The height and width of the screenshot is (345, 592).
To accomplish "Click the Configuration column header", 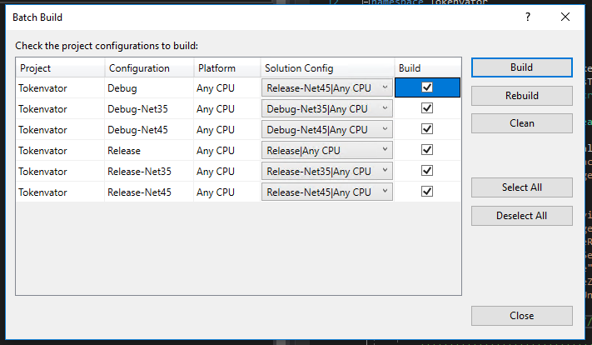I will point(149,68).
